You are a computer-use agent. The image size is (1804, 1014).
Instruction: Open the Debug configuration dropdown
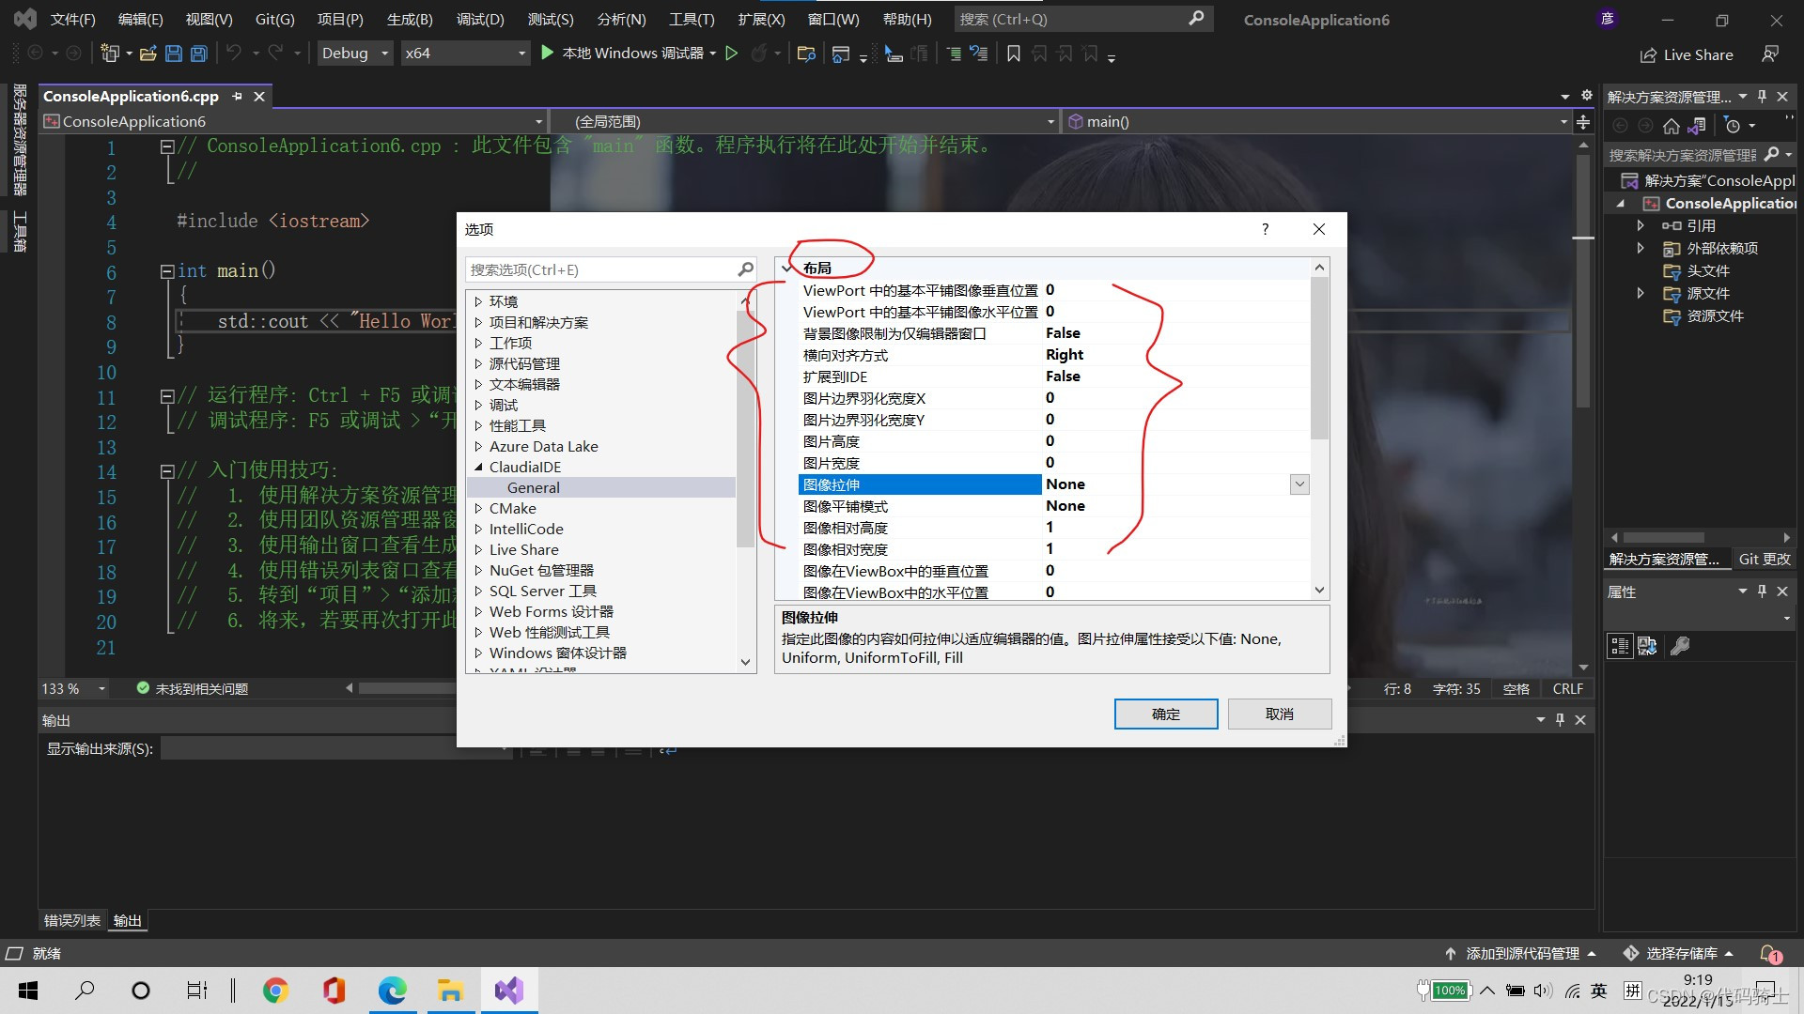[355, 54]
